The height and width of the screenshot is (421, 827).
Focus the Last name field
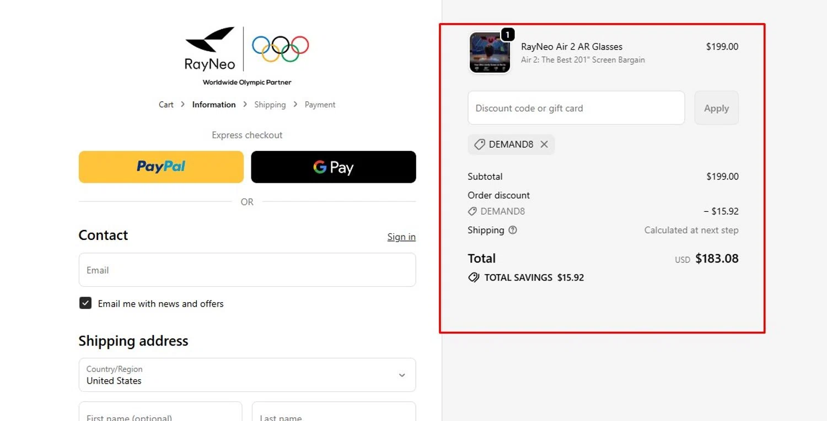(x=334, y=412)
